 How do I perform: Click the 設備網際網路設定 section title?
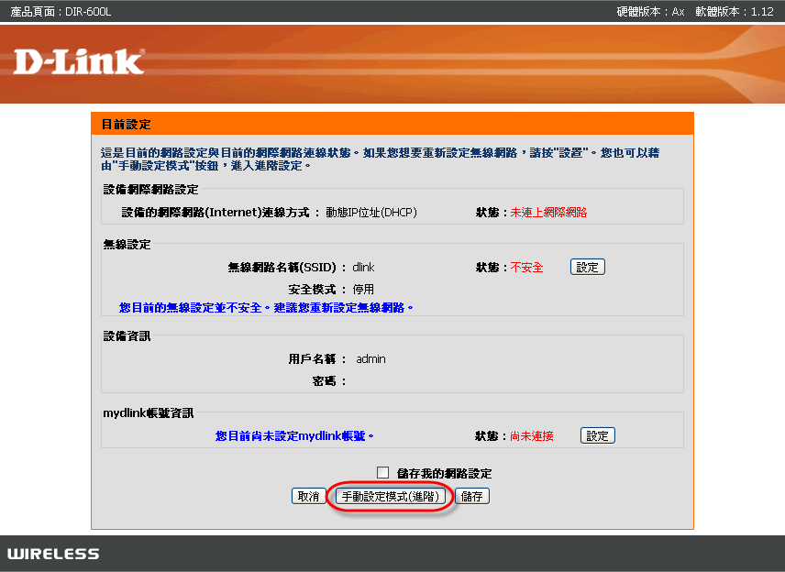pos(150,189)
